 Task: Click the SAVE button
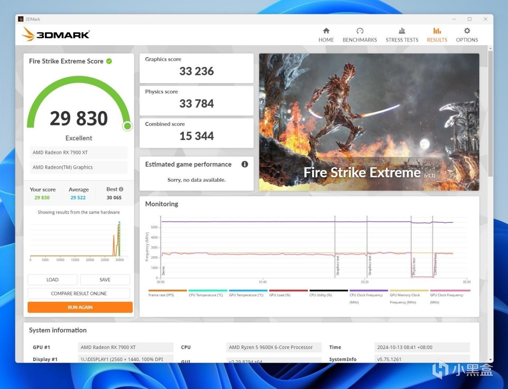tap(105, 279)
